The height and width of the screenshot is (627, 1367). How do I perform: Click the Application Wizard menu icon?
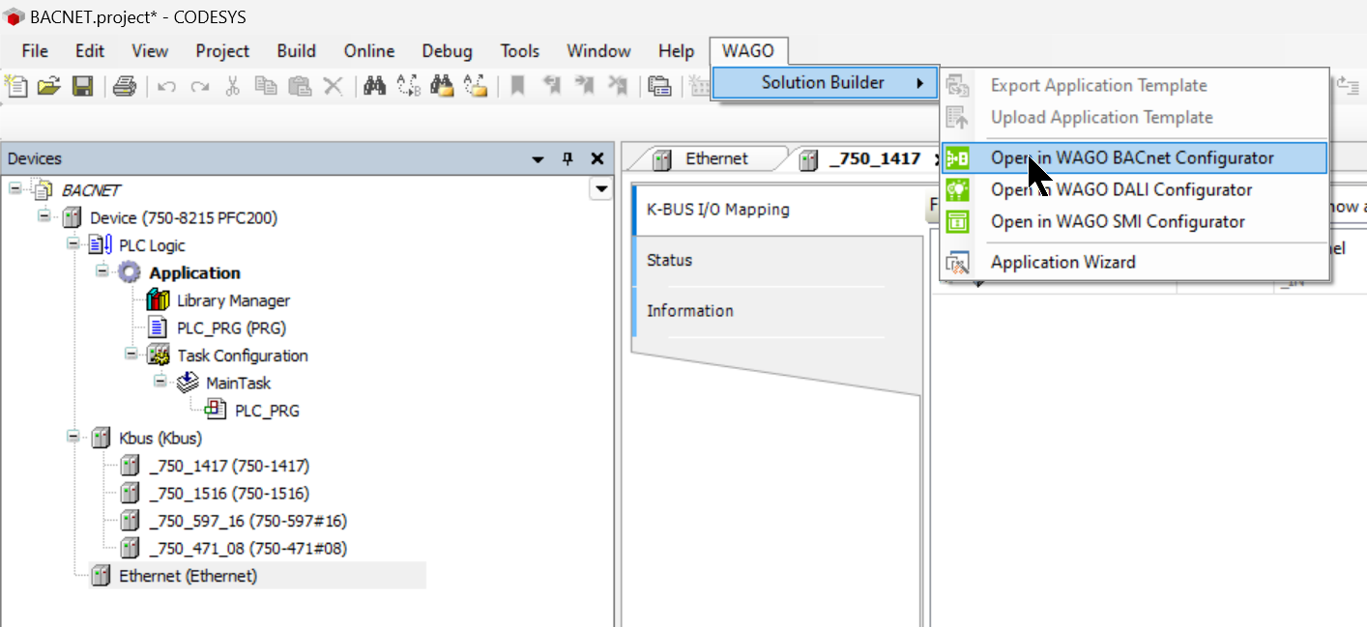[957, 262]
